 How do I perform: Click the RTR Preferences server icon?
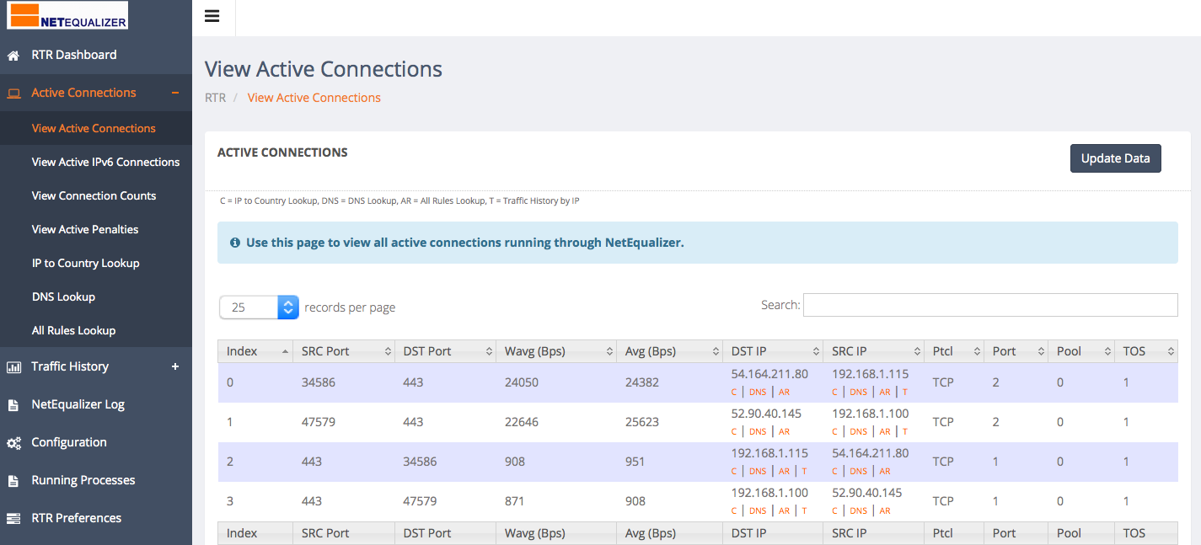click(x=13, y=519)
